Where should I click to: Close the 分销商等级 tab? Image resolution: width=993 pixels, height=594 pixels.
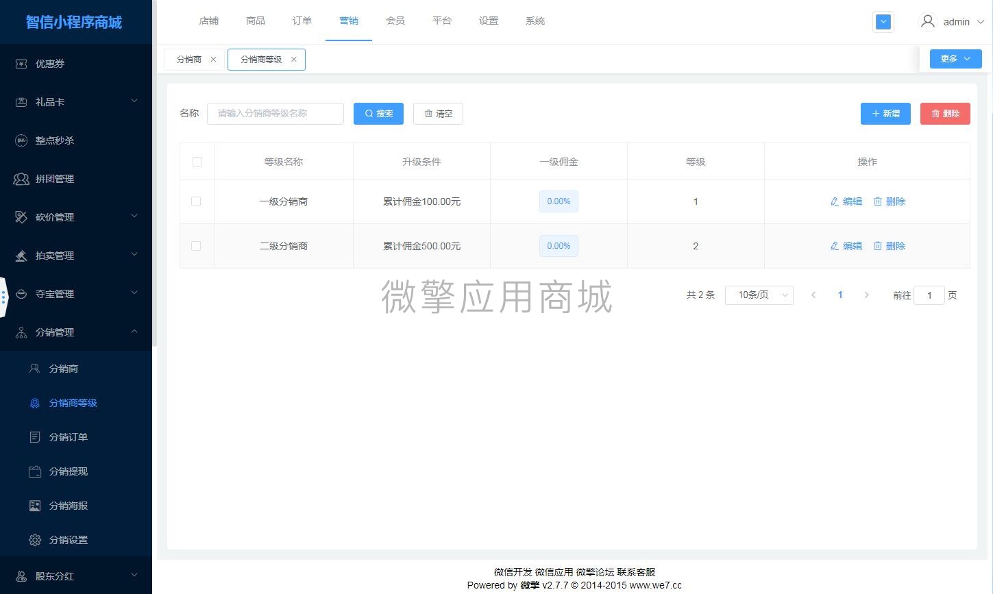click(x=294, y=60)
